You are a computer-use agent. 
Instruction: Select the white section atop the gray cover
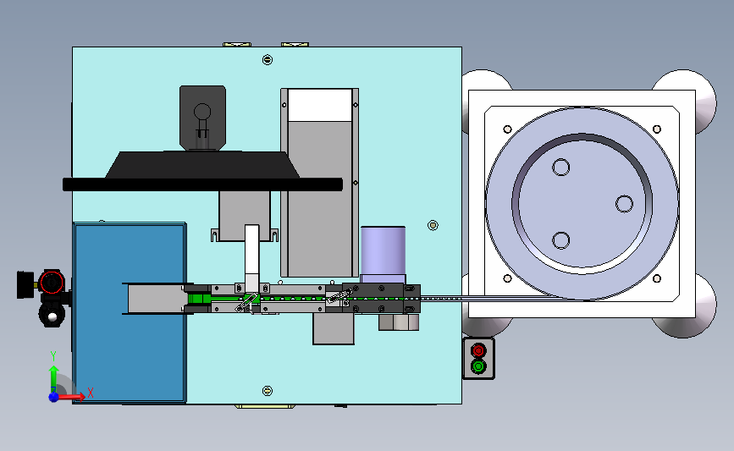pyautogui.click(x=320, y=105)
